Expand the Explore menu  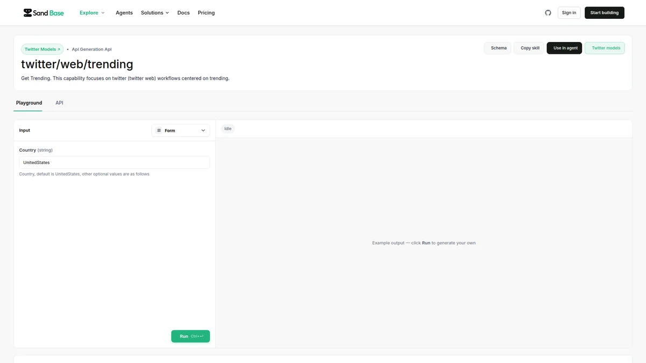(x=92, y=12)
